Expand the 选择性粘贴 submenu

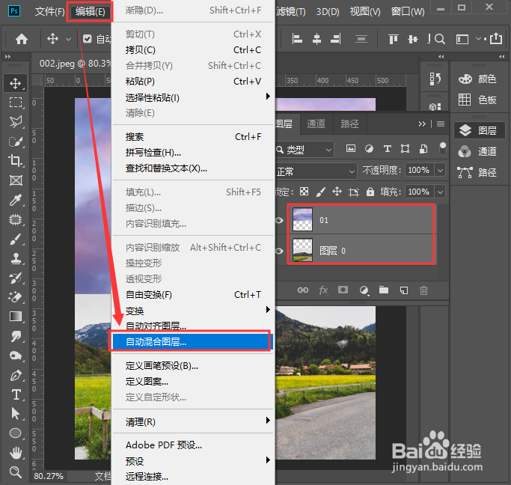tap(193, 97)
